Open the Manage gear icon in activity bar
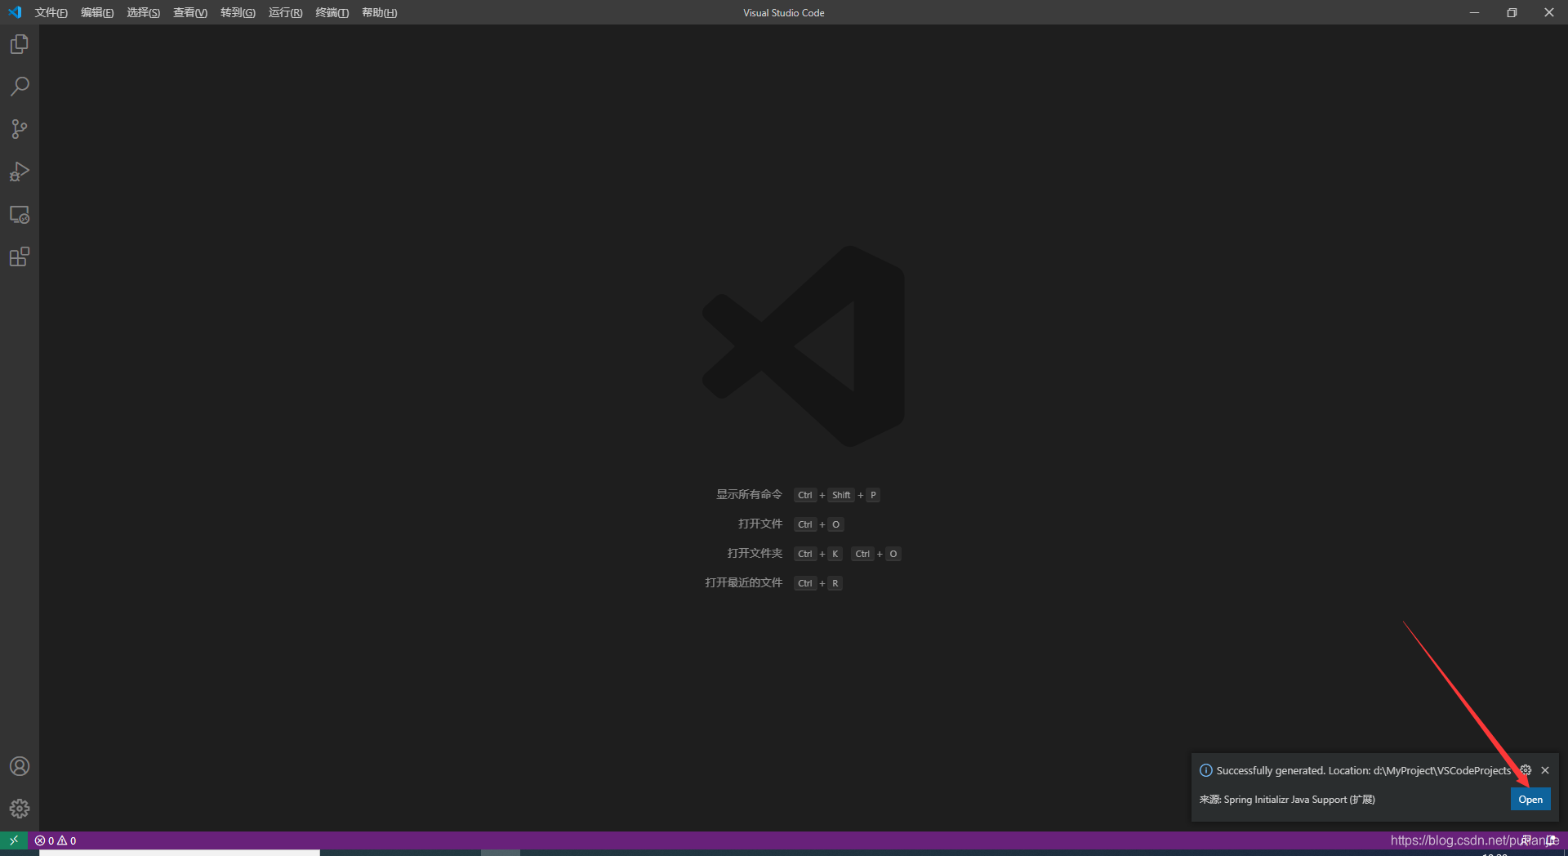1568x856 pixels. tap(20, 809)
